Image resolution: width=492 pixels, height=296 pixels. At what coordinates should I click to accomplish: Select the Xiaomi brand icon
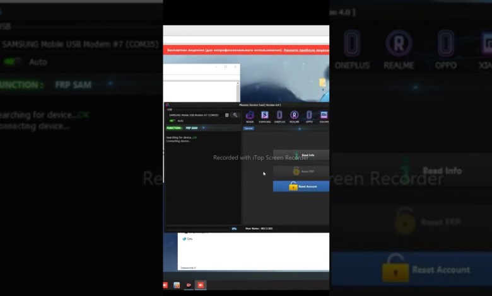[324, 117]
